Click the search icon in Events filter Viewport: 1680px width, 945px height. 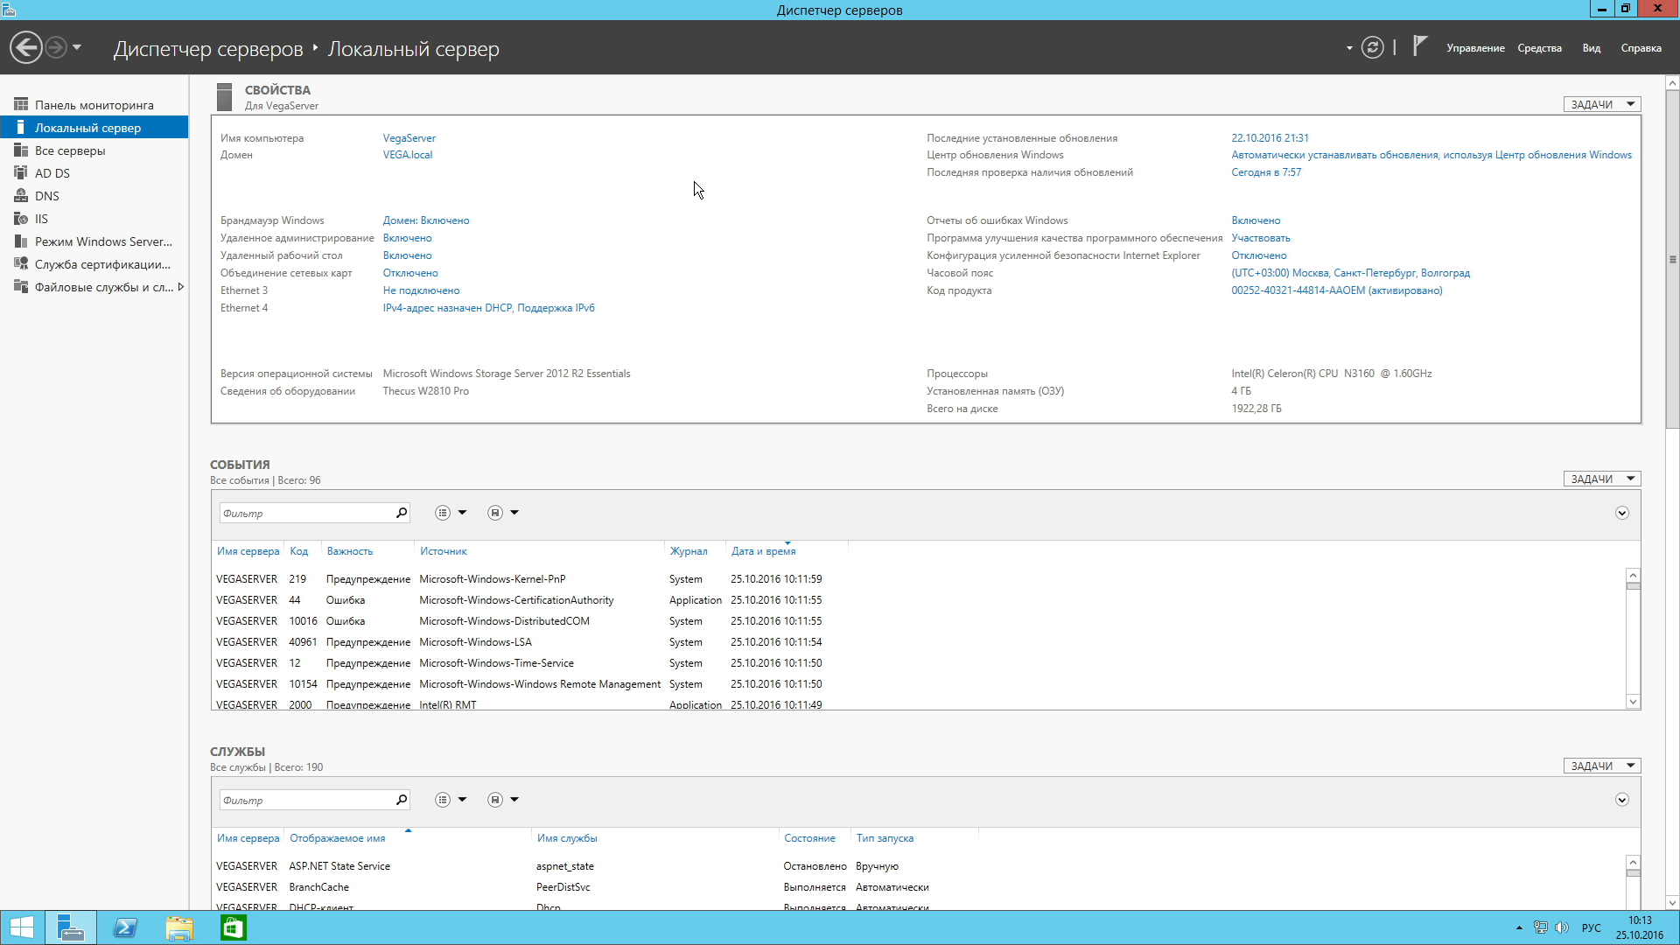click(402, 513)
